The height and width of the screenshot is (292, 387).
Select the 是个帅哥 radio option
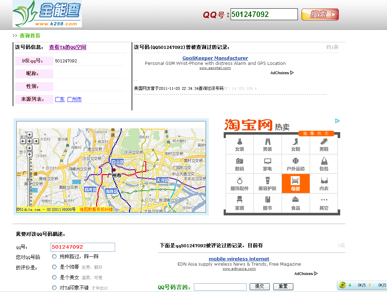tap(54, 267)
